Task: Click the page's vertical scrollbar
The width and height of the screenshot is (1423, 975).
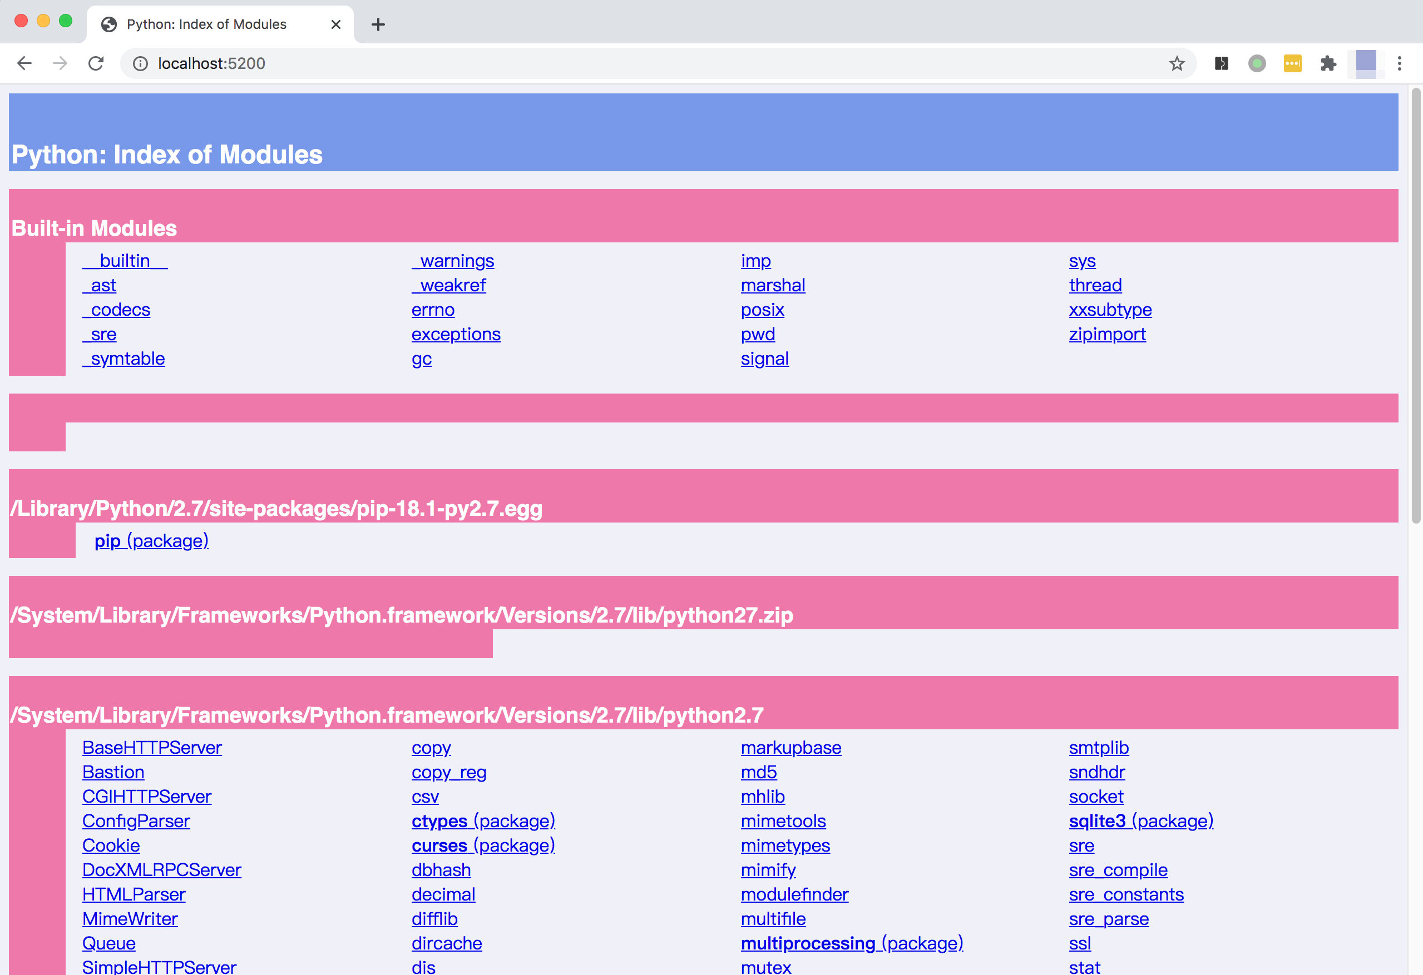Action: point(1415,306)
